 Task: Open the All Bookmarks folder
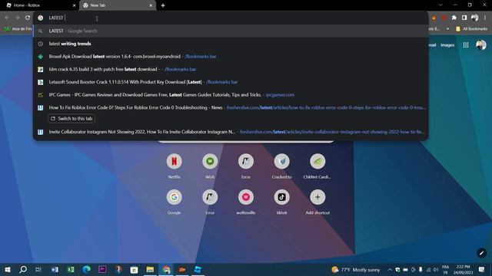471,29
